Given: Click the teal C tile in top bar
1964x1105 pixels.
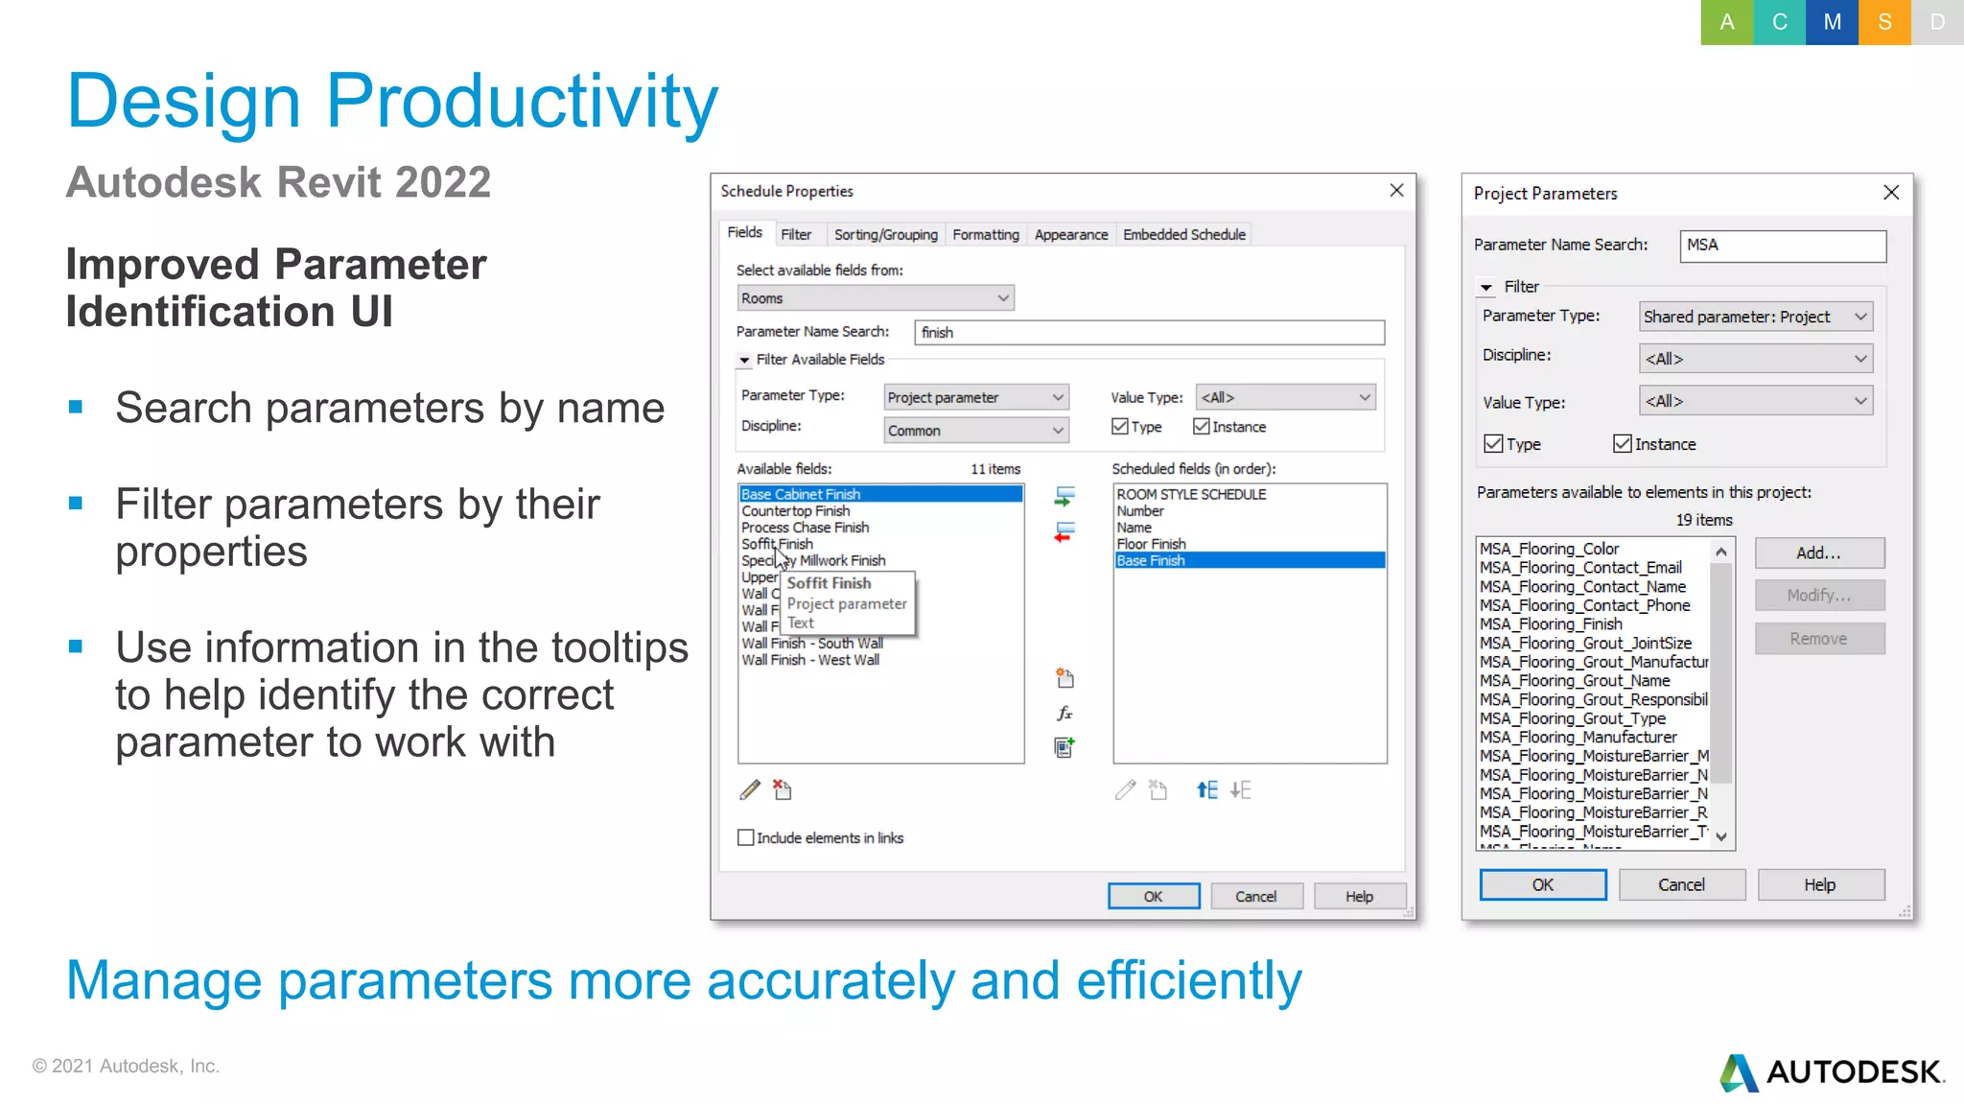Looking at the screenshot, I should click(1780, 22).
